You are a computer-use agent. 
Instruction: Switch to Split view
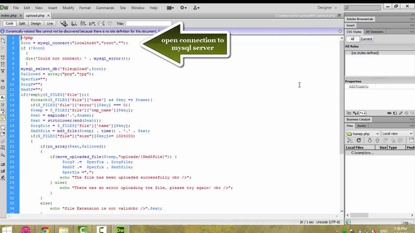pyautogui.click(x=22, y=23)
